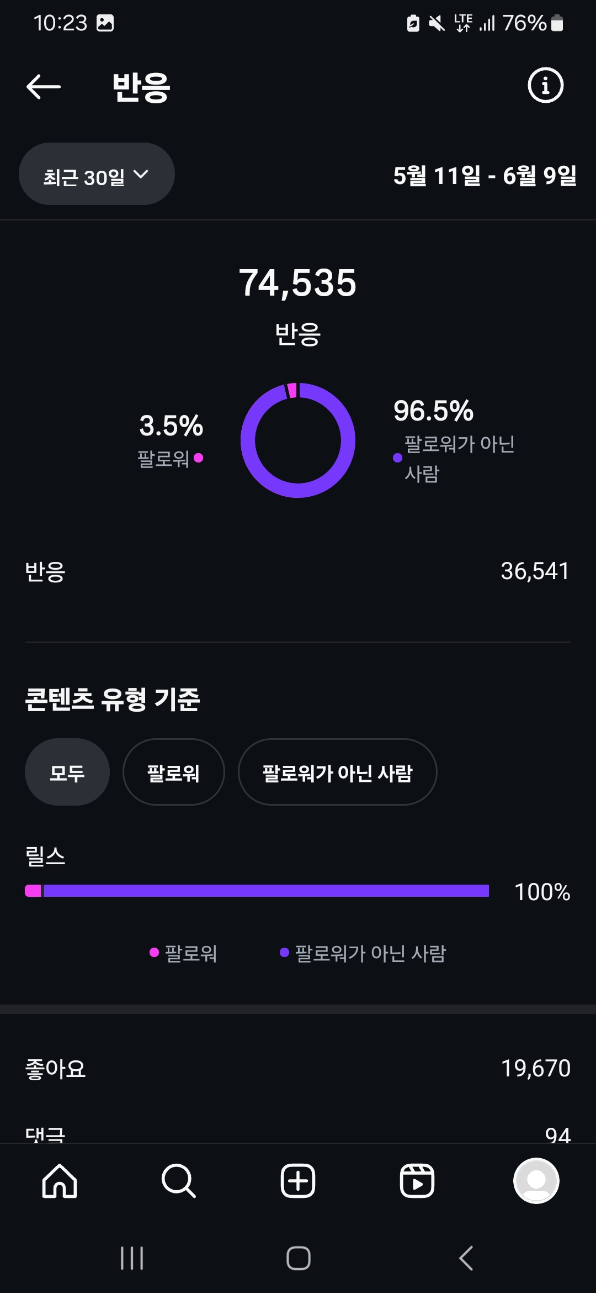The height and width of the screenshot is (1293, 596).
Task: Tap the 5월 11일 - 6월 9일 date range
Action: click(x=485, y=176)
